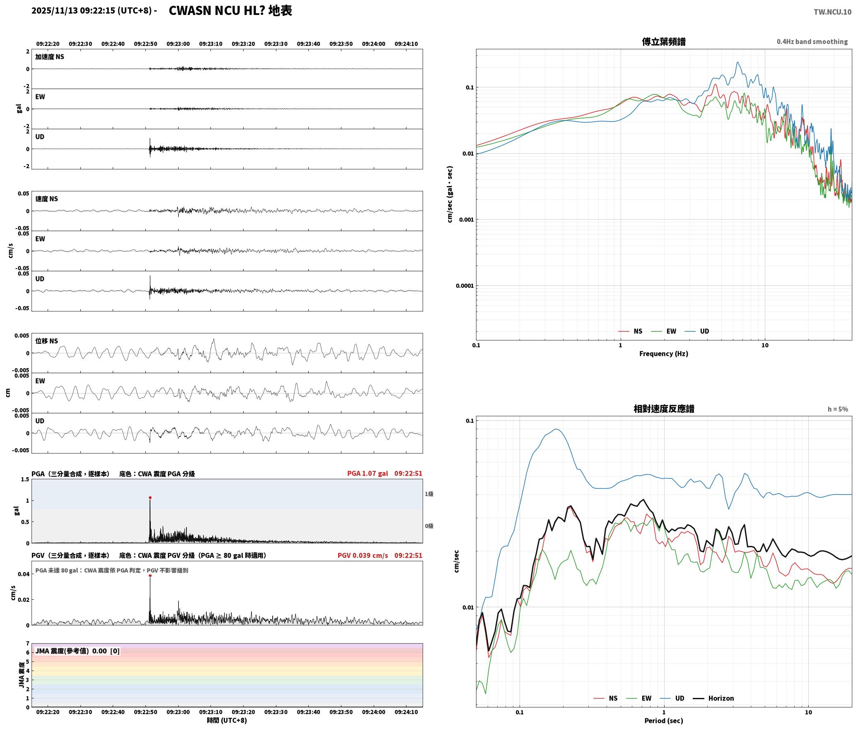Click the CWASN NCU HL? 地表 title

tap(230, 10)
